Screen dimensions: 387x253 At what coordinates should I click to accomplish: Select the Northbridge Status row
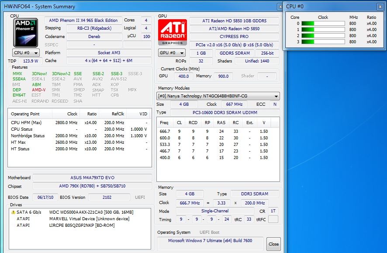79,135
